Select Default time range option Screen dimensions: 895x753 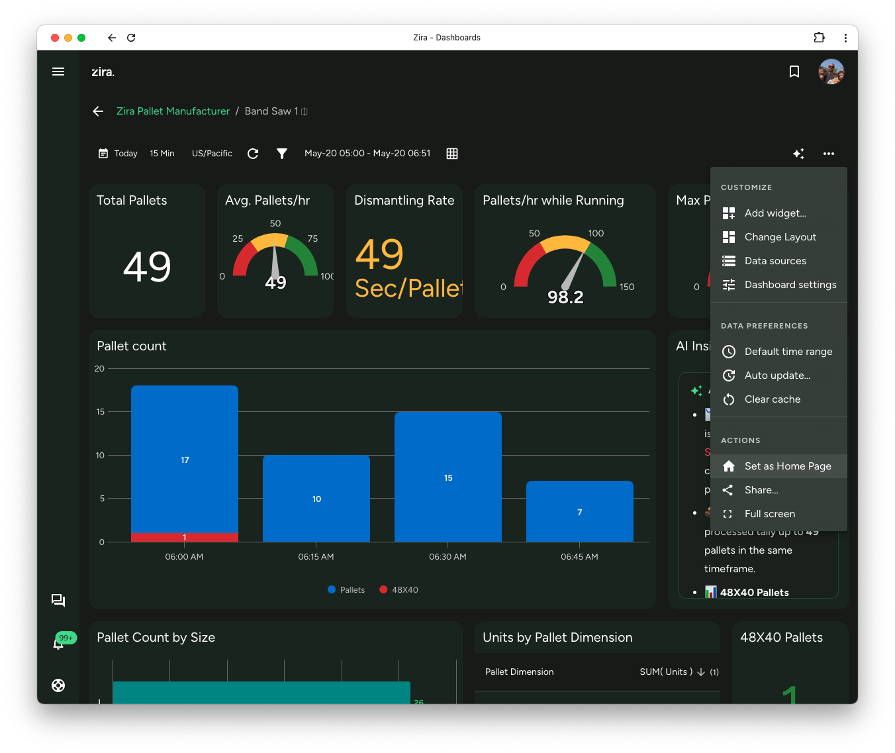778,352
